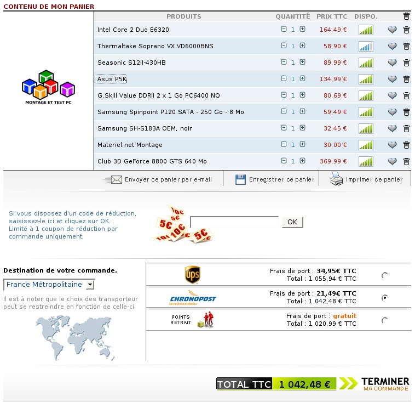The width and height of the screenshot is (415, 402).
Task: Click the printer icon to print cart
Action: point(336,179)
